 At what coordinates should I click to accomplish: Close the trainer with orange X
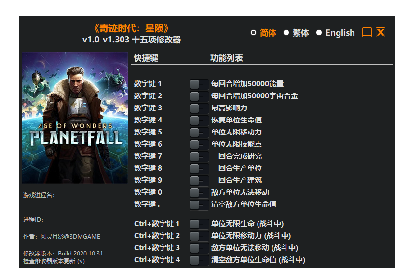pos(381,32)
